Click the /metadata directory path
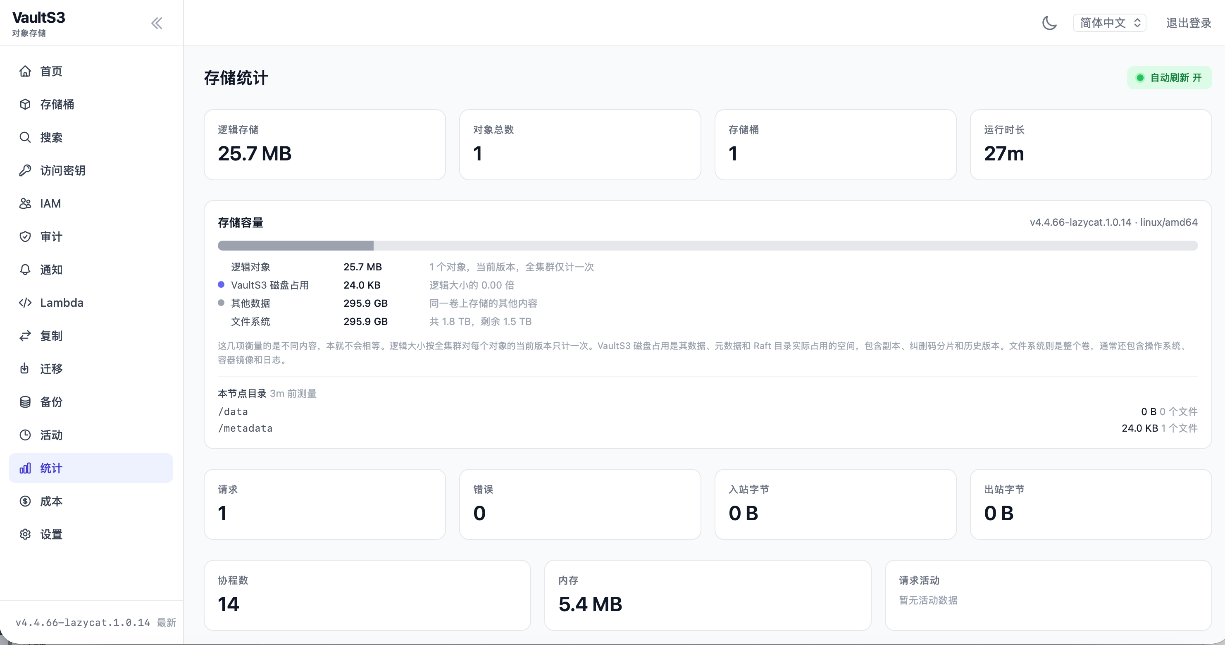 245,428
